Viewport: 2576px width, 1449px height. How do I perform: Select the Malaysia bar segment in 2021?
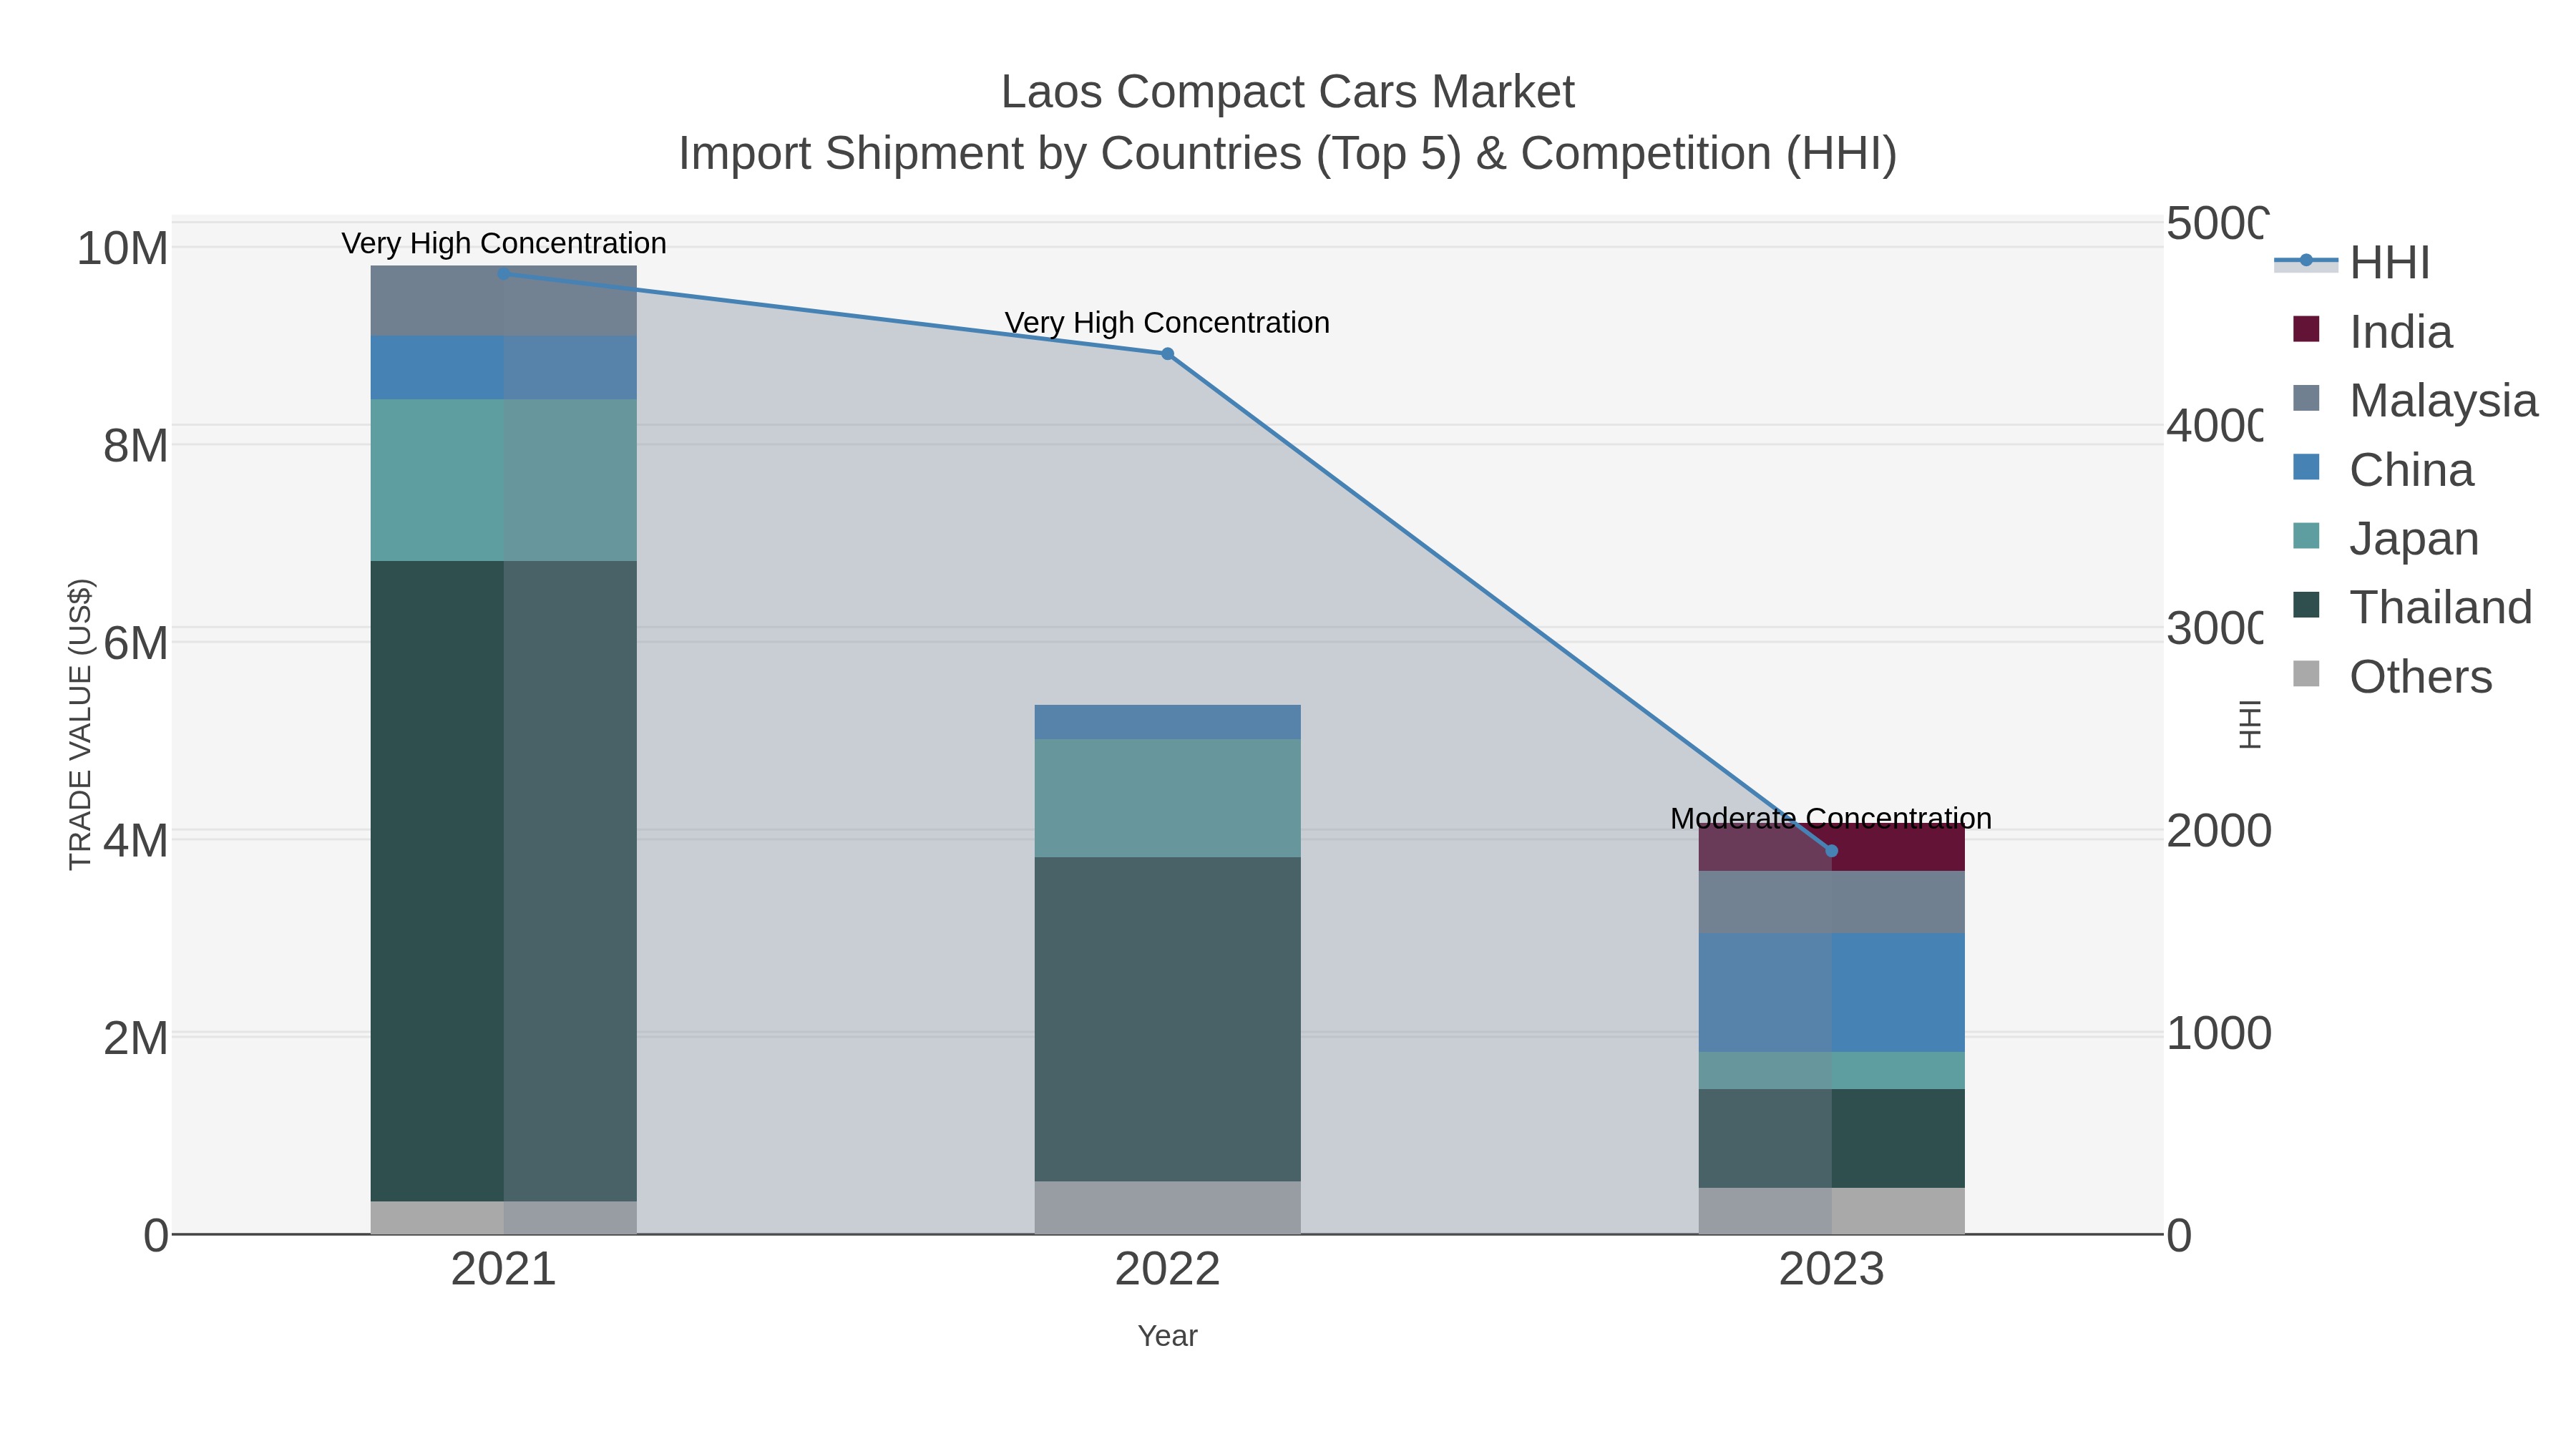point(504,301)
